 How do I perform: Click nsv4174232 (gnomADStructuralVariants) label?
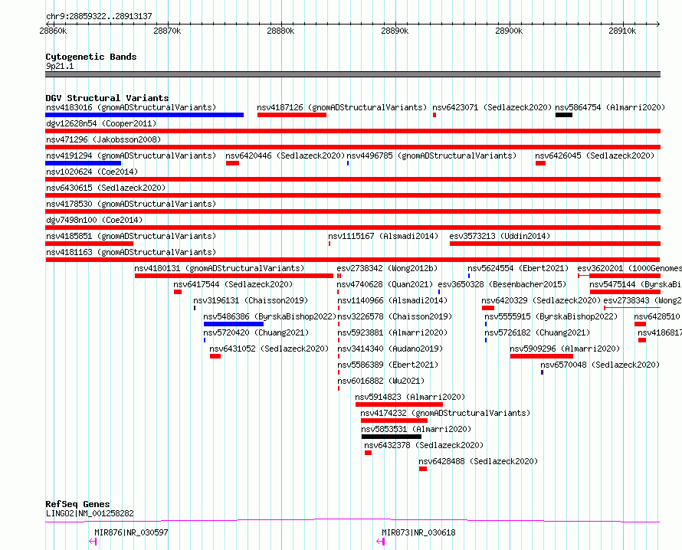coord(445,413)
